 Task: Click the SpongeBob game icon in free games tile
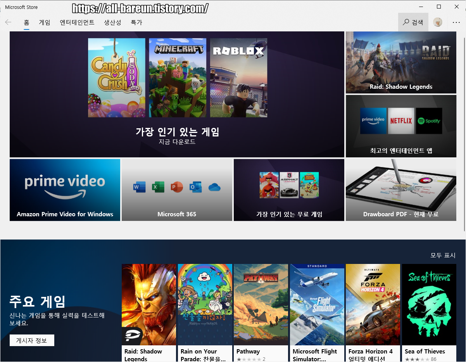tap(309, 185)
